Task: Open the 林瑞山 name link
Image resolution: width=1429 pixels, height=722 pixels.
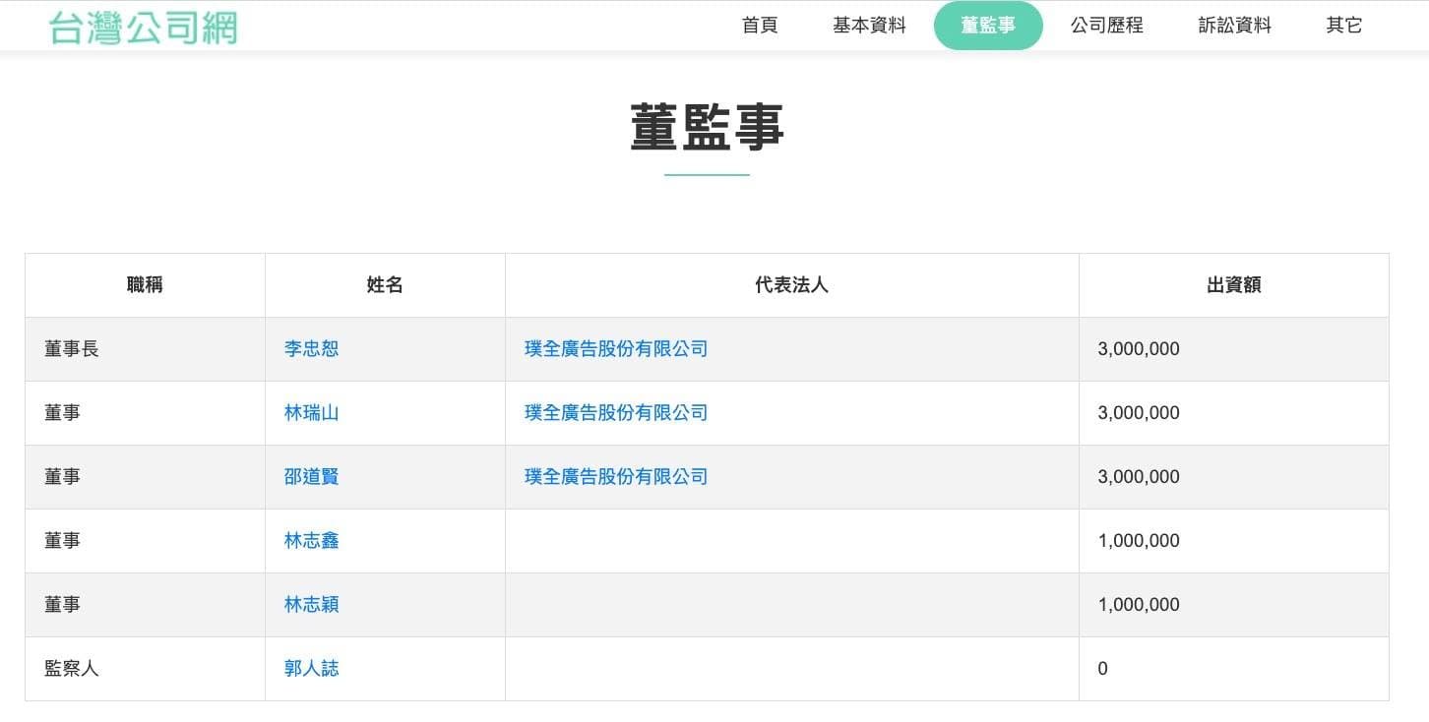Action: 311,413
